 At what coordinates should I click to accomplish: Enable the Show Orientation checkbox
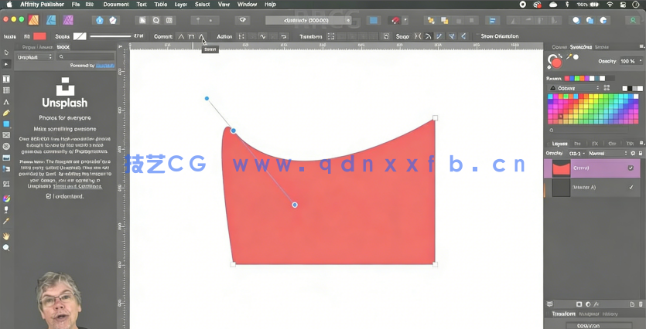[x=476, y=36]
